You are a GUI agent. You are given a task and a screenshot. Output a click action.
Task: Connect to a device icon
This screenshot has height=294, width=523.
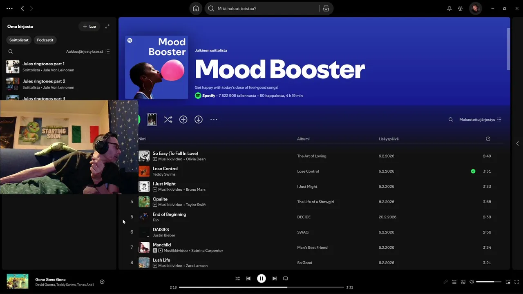click(x=463, y=282)
